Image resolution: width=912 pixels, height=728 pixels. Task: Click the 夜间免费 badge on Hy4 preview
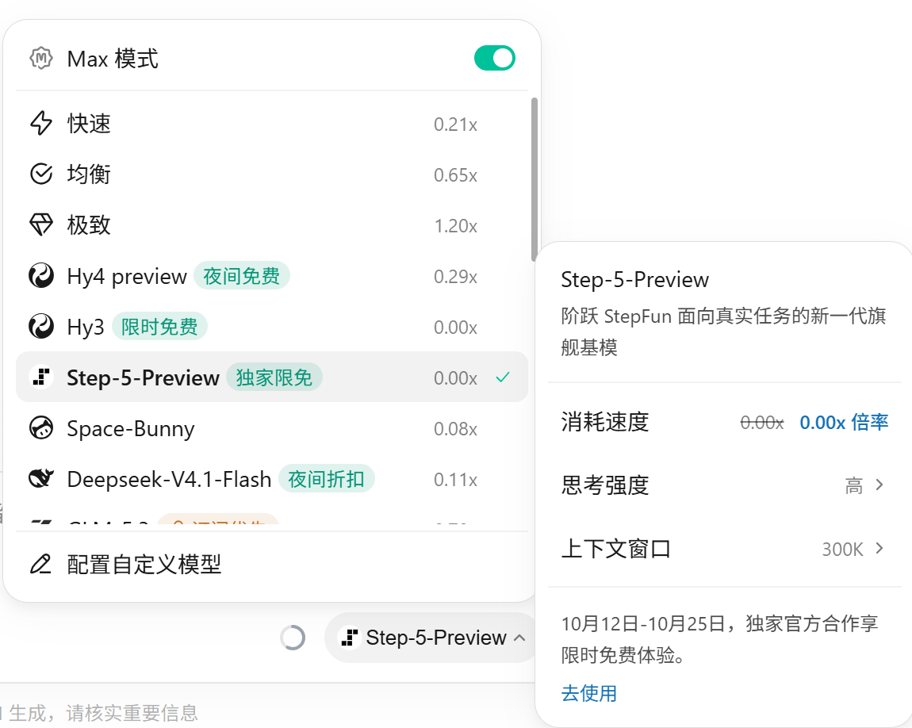[241, 276]
